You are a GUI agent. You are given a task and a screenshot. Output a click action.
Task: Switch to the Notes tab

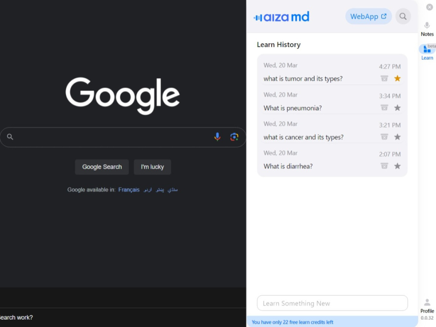(x=427, y=29)
